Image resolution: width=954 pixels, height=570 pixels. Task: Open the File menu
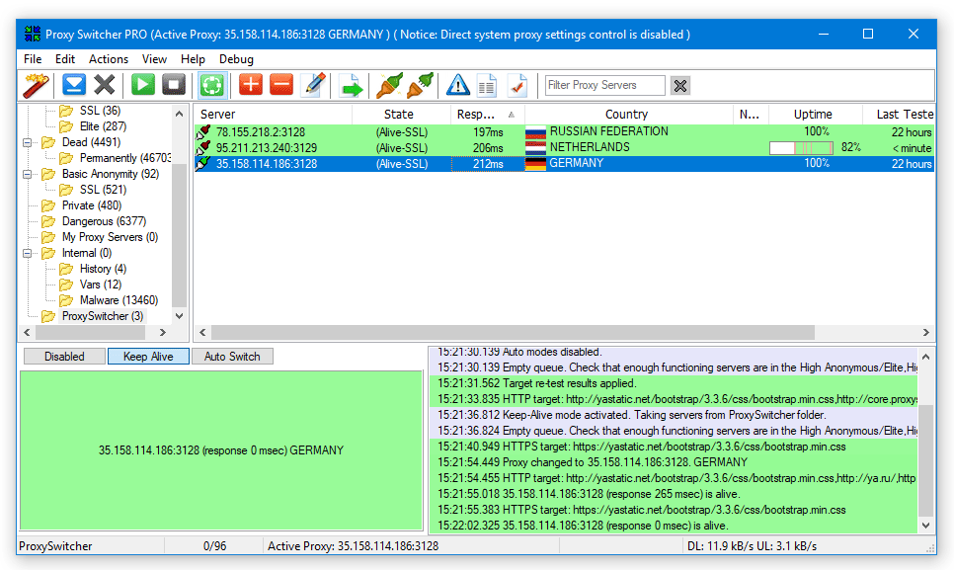click(33, 59)
